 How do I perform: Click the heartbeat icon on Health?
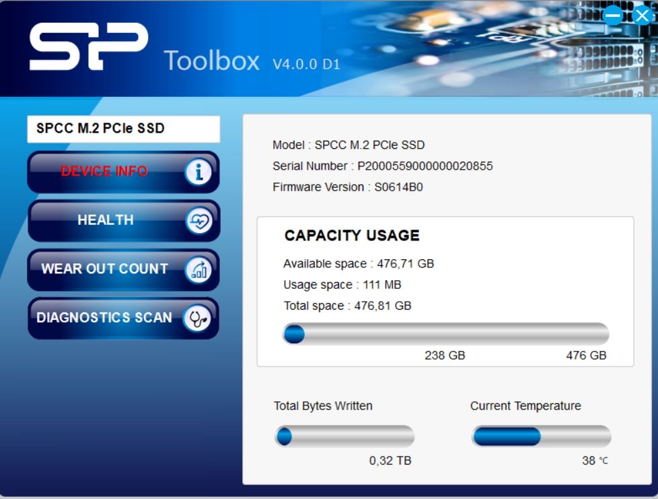coord(199,220)
